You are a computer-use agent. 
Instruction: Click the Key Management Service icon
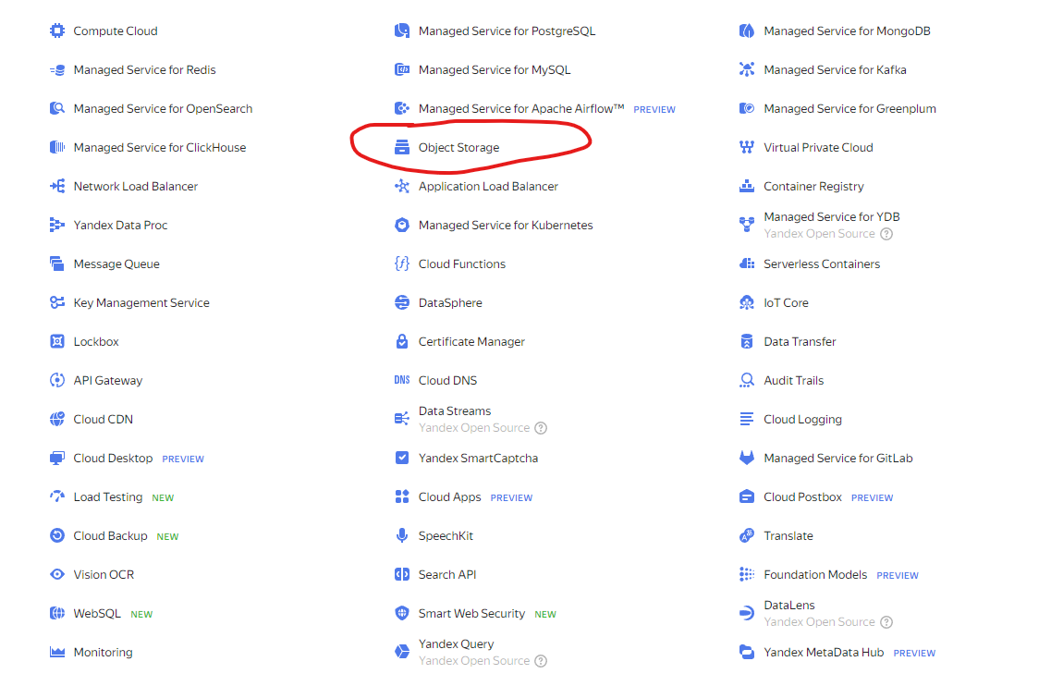[57, 303]
